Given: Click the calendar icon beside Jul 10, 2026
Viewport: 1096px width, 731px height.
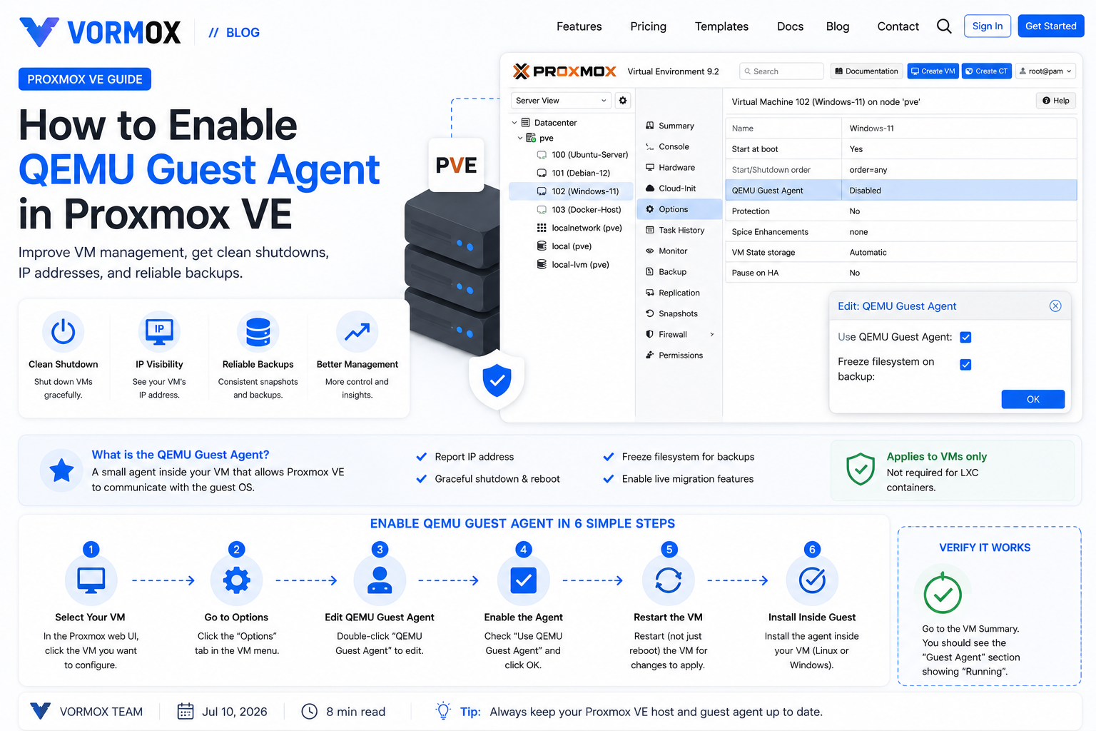Looking at the screenshot, I should point(186,711).
